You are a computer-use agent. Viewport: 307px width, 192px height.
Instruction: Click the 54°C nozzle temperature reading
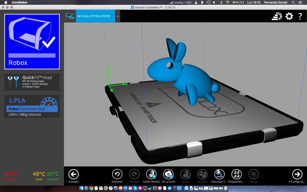click(11, 174)
